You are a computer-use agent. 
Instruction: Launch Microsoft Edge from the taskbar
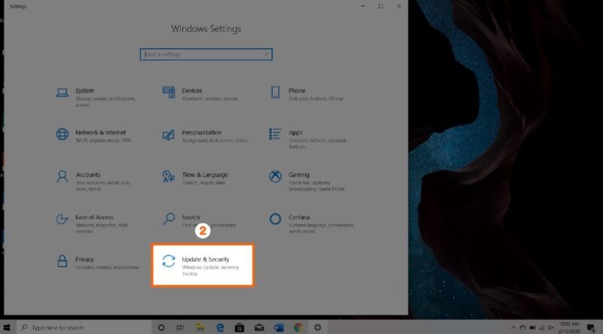(x=220, y=327)
